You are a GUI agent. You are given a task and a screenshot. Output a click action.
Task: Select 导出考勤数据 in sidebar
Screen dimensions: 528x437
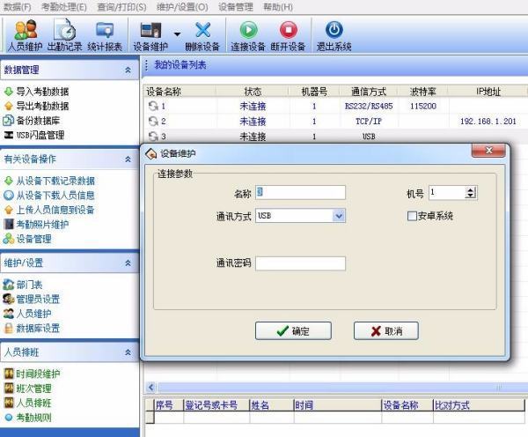tap(36, 106)
